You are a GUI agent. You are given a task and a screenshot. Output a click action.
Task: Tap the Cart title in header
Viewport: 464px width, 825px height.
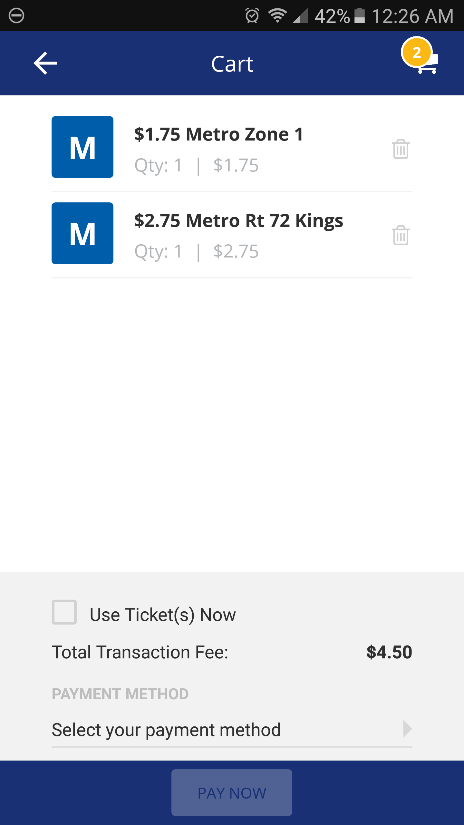click(x=232, y=64)
